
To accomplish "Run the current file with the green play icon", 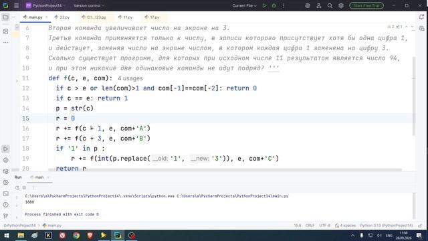I will [x=264, y=5].
